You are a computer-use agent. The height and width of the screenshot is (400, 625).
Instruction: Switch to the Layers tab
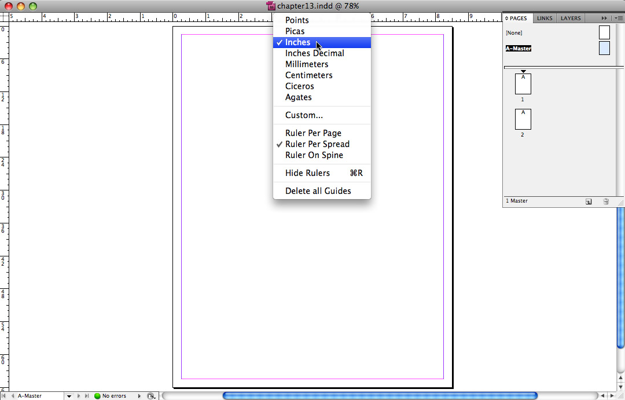point(571,19)
